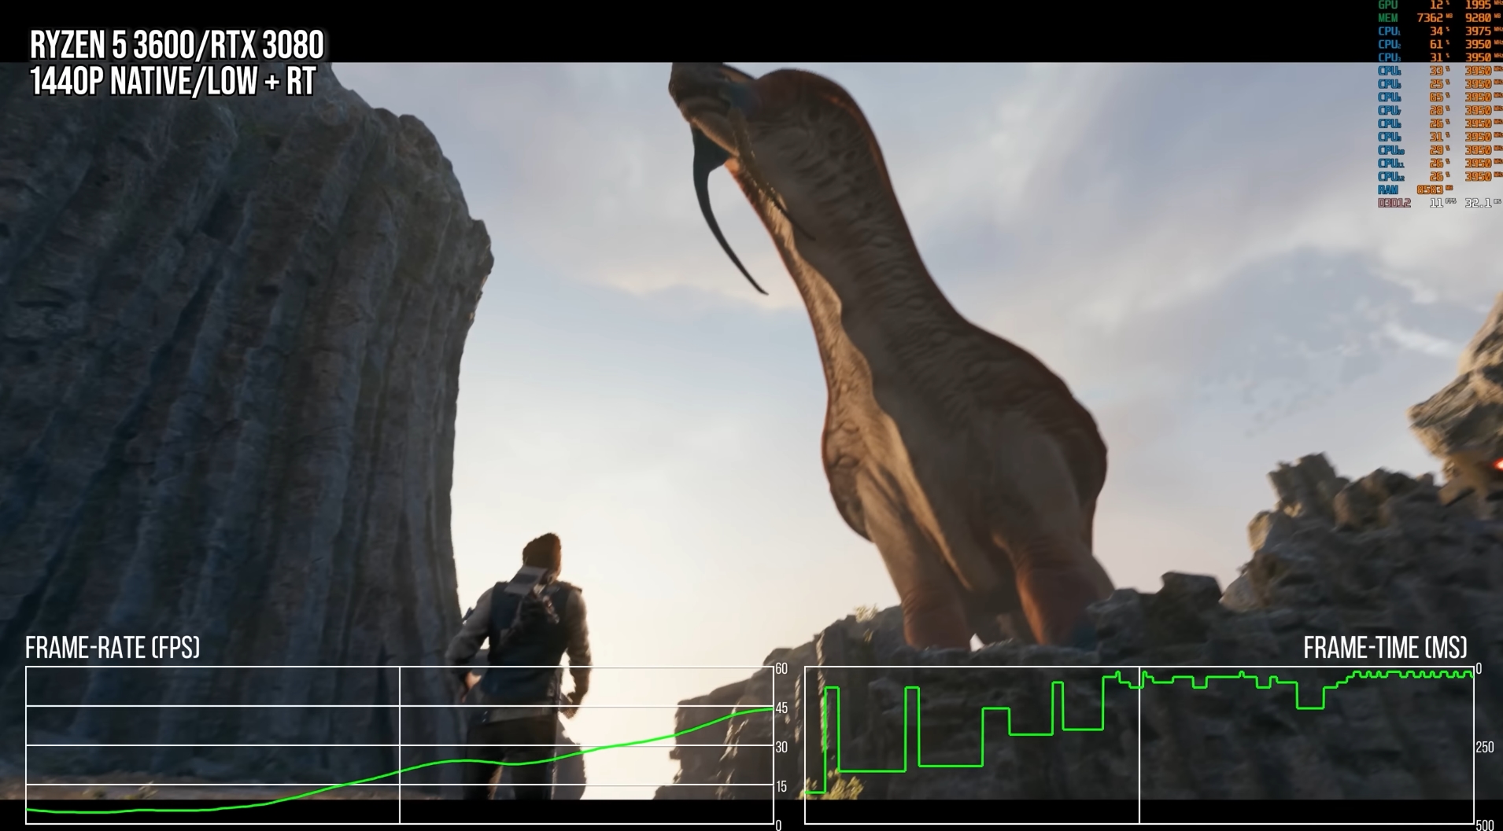Click the 1440P NATIVE/LOW + RT label
Image resolution: width=1503 pixels, height=831 pixels.
coord(172,79)
